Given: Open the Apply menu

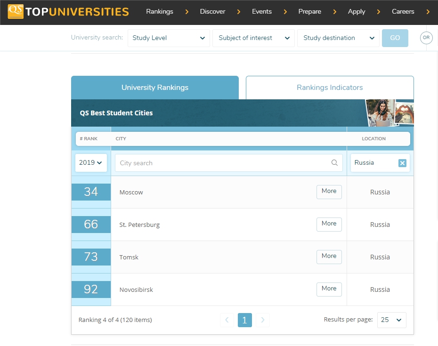Looking at the screenshot, I should [357, 11].
